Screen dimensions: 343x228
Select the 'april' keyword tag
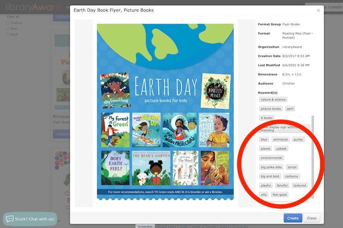point(290,109)
